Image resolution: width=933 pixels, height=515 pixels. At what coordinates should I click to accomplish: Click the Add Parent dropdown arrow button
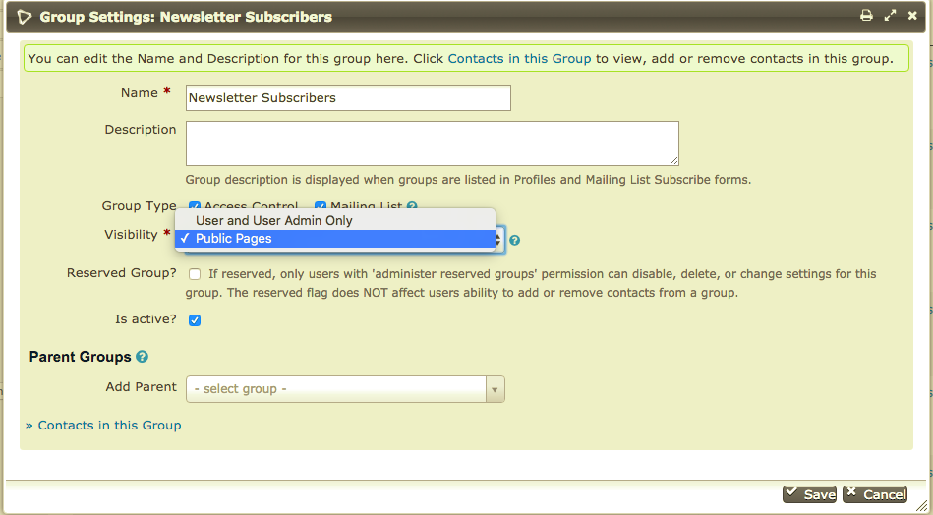tap(496, 389)
